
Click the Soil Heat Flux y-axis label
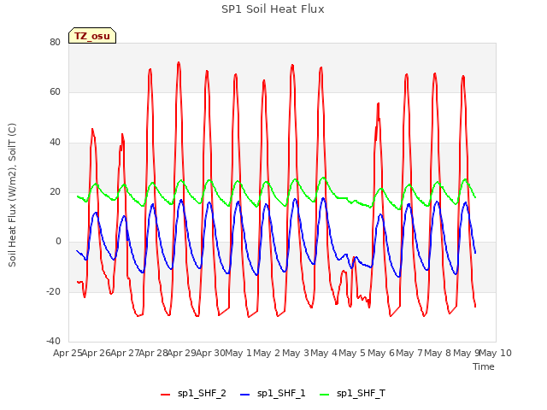[12, 195]
